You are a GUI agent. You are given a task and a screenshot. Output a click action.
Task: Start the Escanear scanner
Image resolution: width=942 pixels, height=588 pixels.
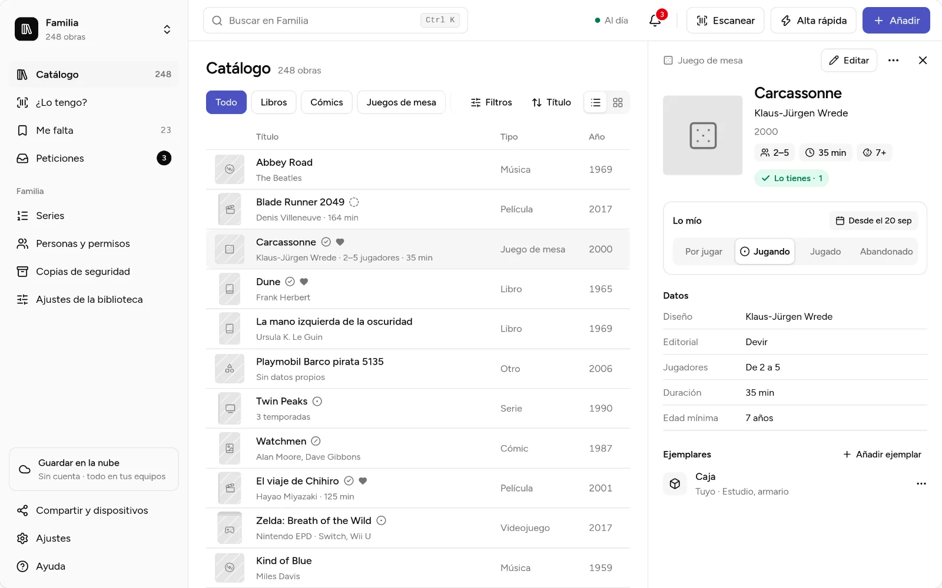pyautogui.click(x=725, y=21)
